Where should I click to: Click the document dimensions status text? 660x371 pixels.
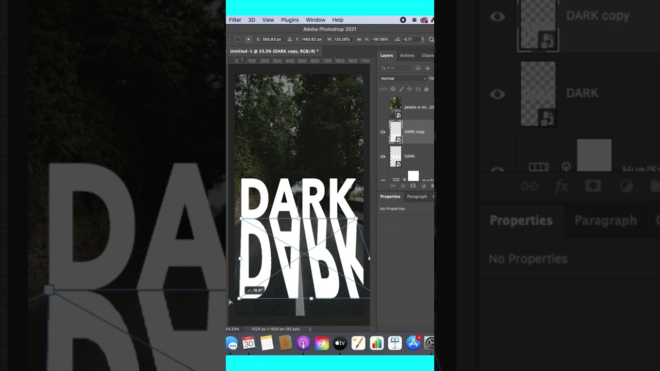(275, 329)
